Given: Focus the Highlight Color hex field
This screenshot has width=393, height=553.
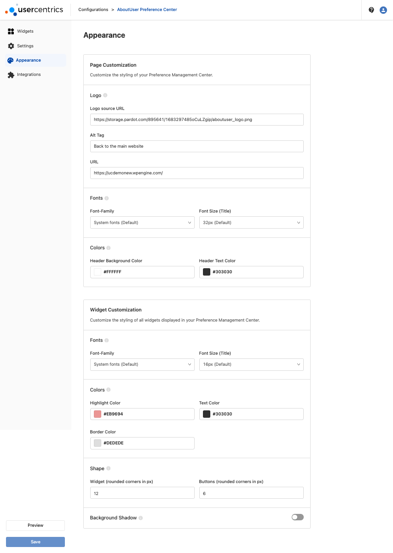Looking at the screenshot, I should tap(142, 414).
